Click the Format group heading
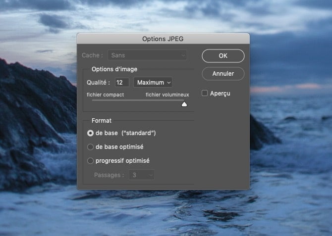 pyautogui.click(x=102, y=120)
